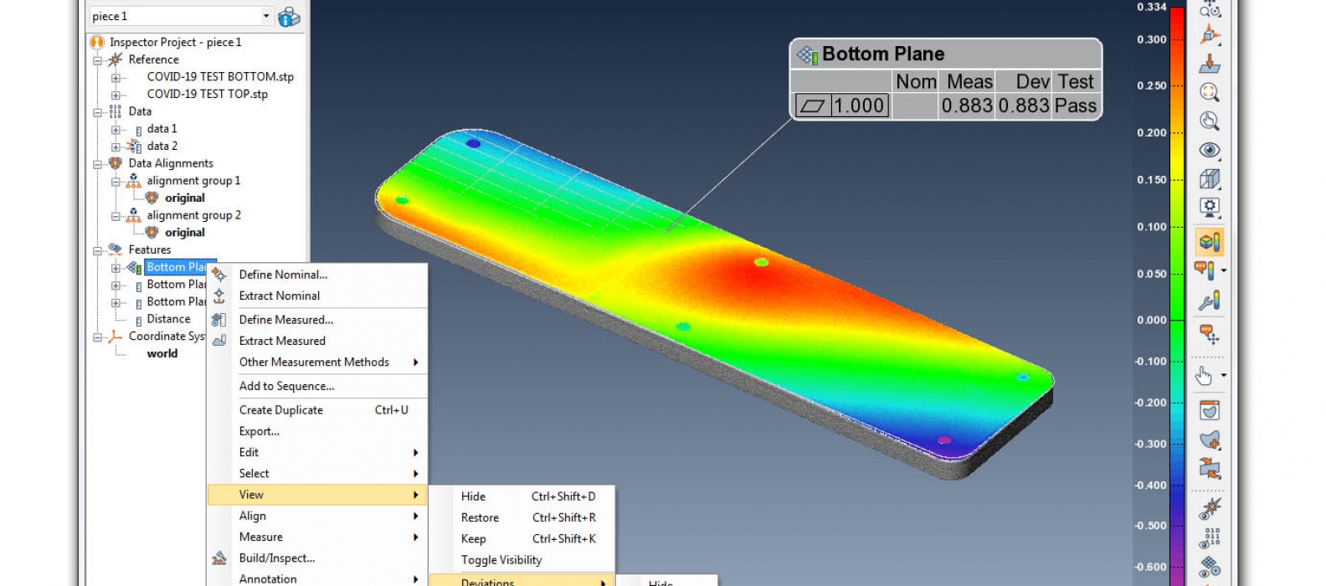
Task: Choose Extract Measured in the context menu
Action: (x=282, y=341)
